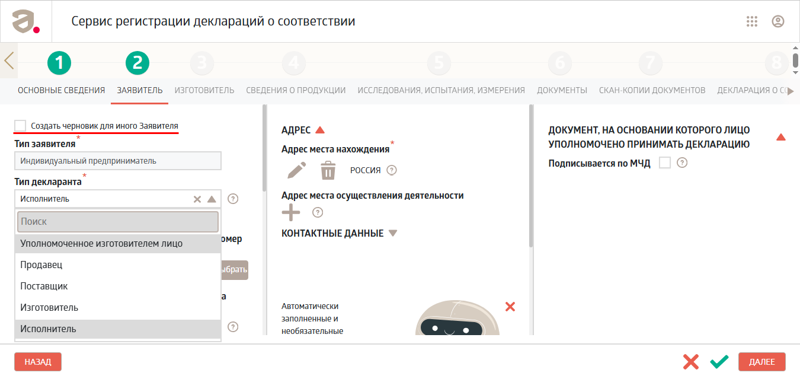Click the red X cancel icon at the bottom
The image size is (800, 379).
click(x=690, y=362)
